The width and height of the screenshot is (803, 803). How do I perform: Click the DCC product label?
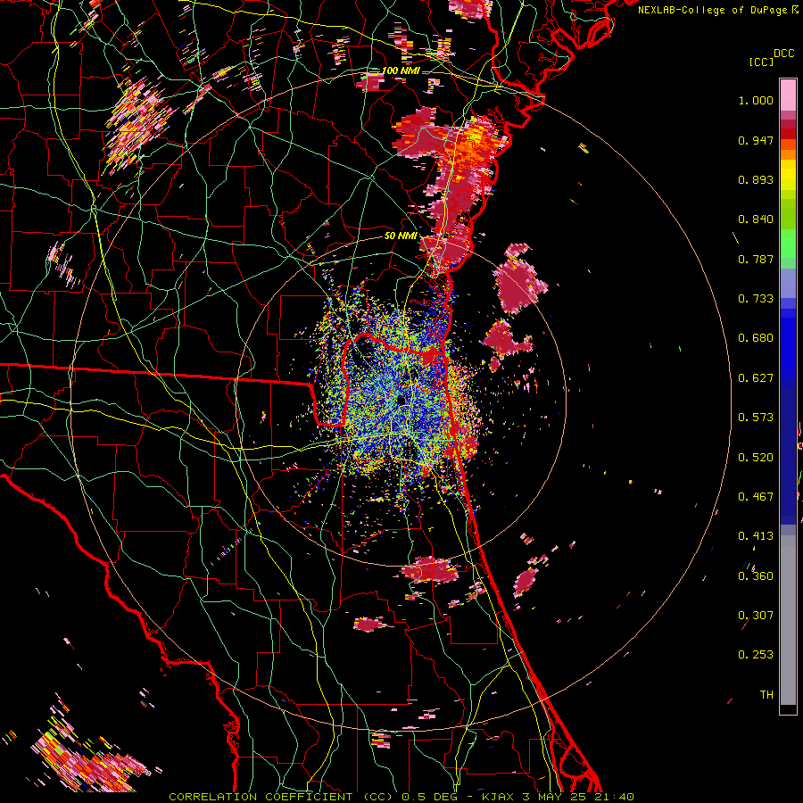click(x=783, y=54)
